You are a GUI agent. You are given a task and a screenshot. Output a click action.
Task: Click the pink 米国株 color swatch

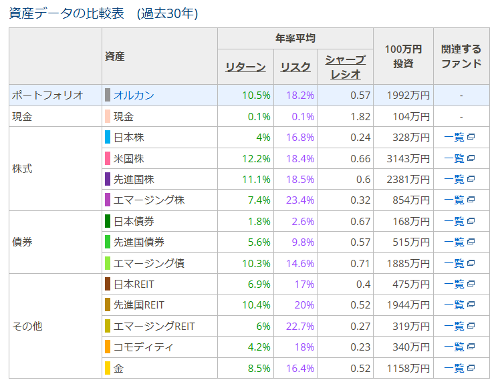point(107,158)
